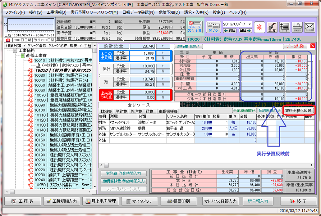Open 車輌機械費 稼働時間入力
The image size is (321, 216).
pos(123,181)
